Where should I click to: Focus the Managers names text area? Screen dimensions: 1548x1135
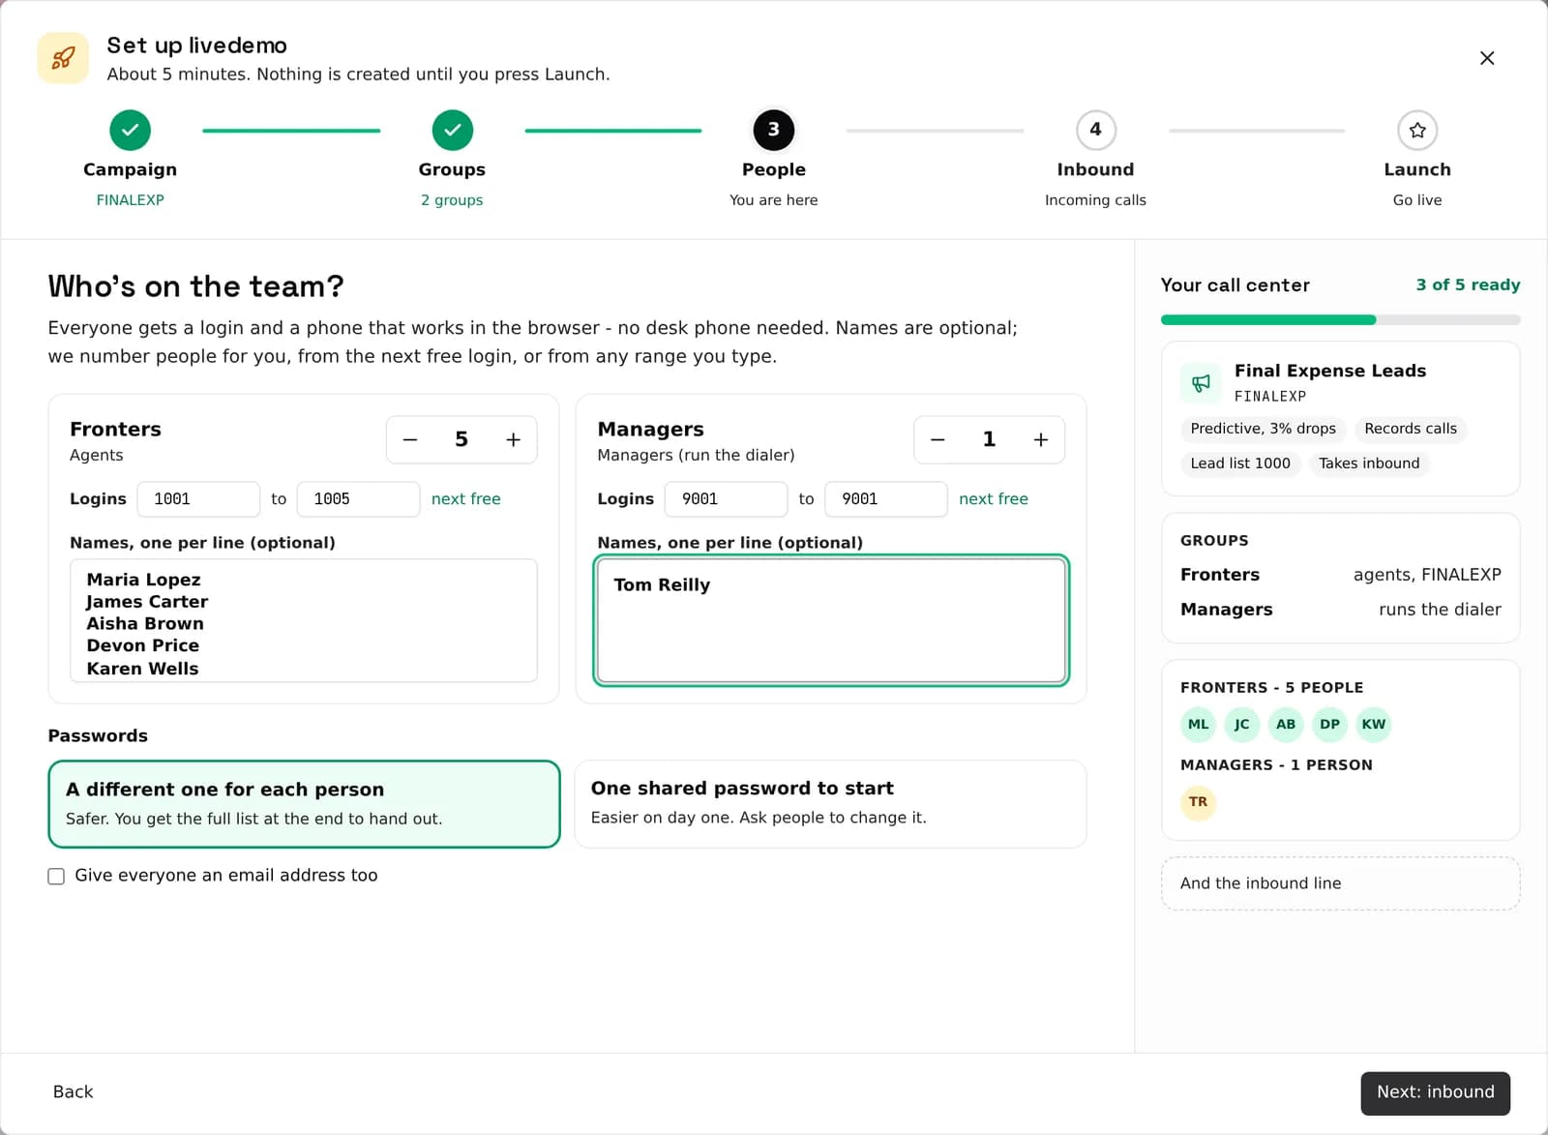pos(831,620)
